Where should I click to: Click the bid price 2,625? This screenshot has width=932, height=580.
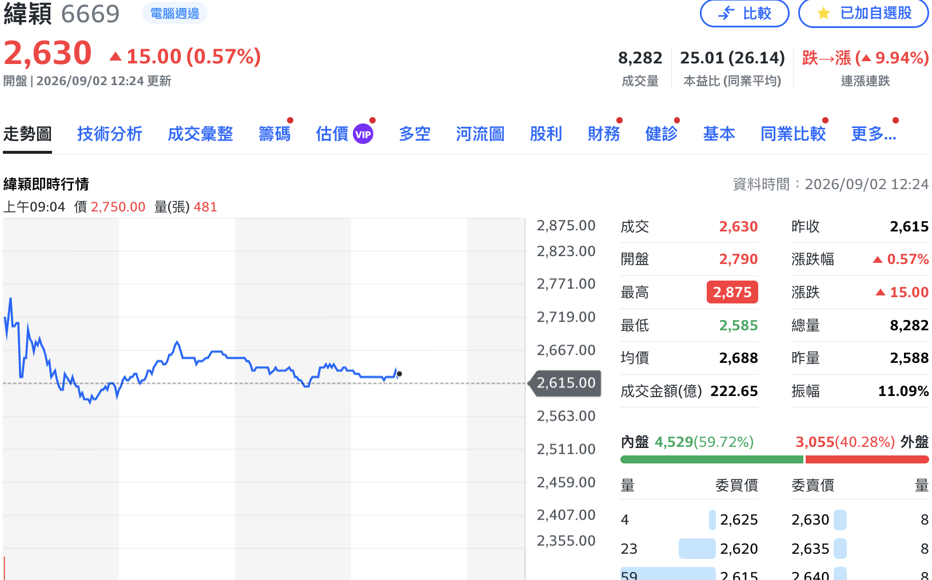[739, 519]
